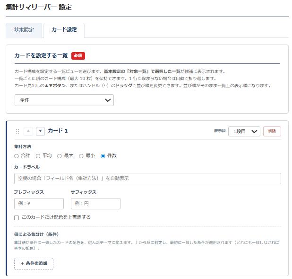Open the 全件 list view dropdown
Image resolution: width=292 pixels, height=279 pixels.
coord(64,100)
